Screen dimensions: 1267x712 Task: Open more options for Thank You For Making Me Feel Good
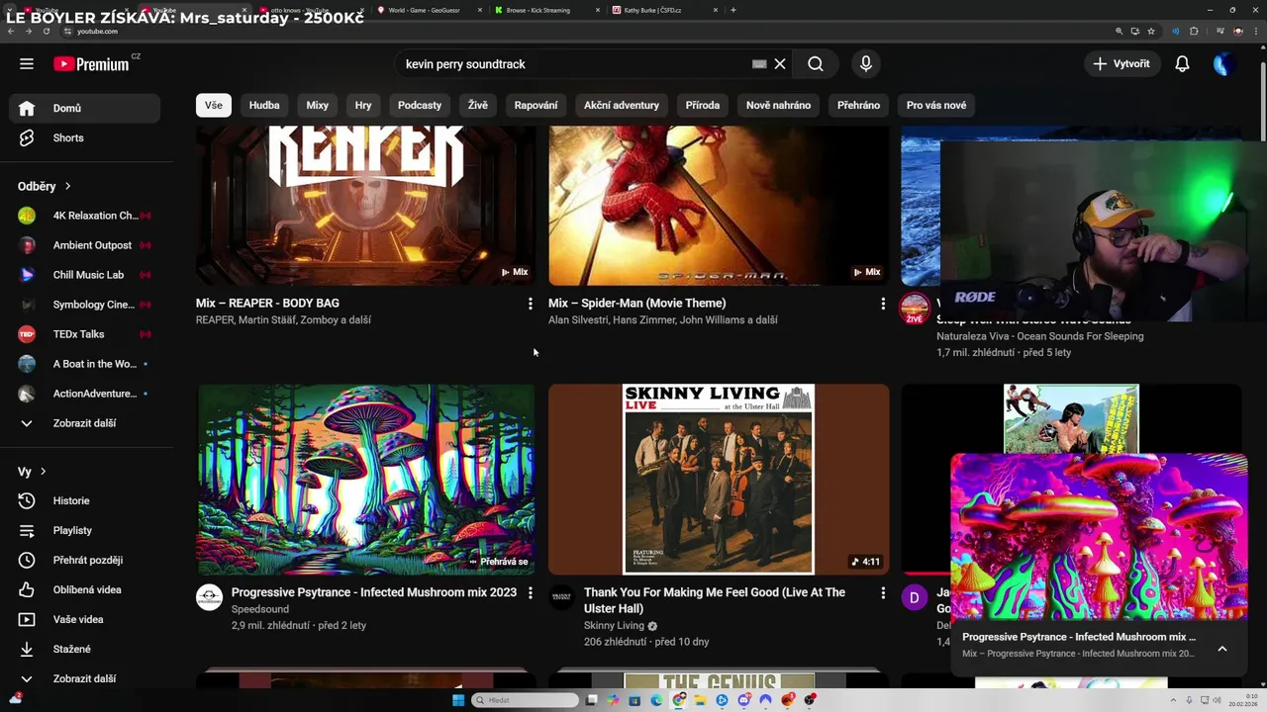coord(883,592)
